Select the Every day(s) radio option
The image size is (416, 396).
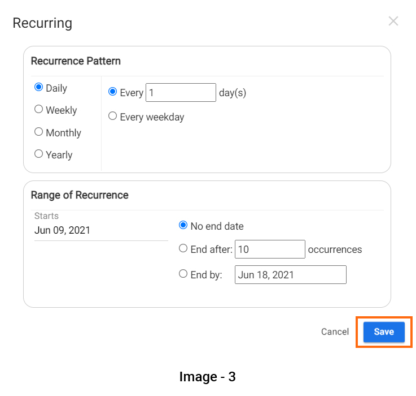(x=112, y=92)
